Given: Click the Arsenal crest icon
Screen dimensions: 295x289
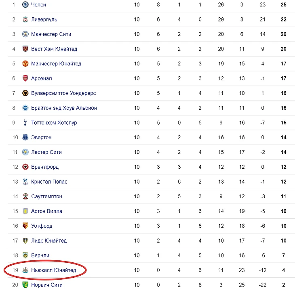Looking at the screenshot, I should pos(25,78).
